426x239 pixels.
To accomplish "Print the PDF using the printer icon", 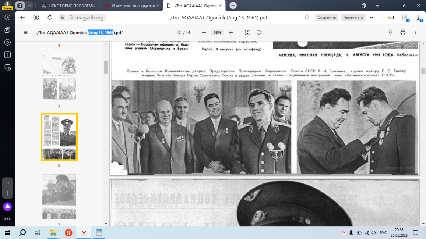I will 403,32.
